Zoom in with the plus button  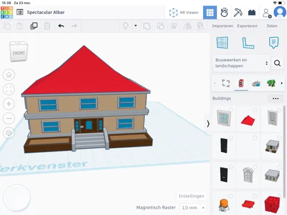(x=9, y=104)
